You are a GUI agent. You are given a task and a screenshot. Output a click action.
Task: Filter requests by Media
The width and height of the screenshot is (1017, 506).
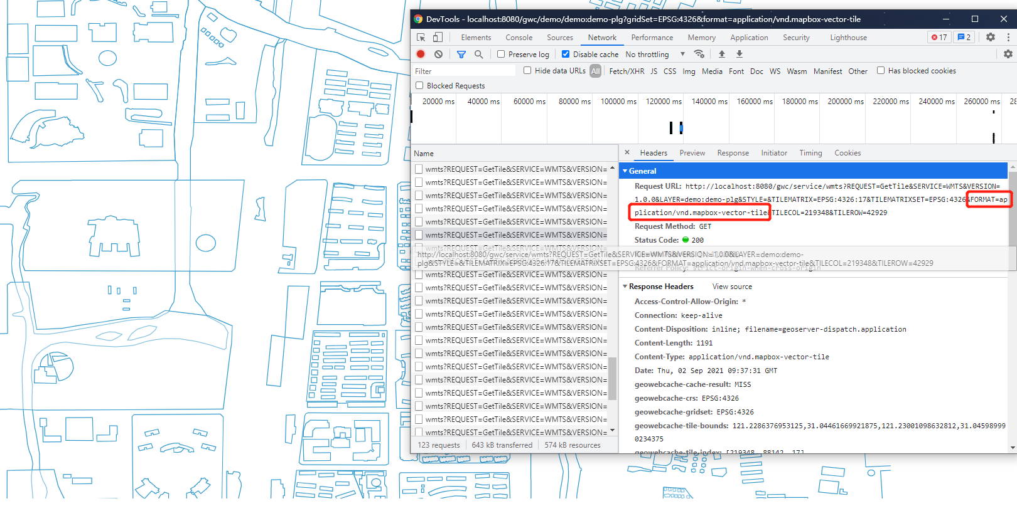[712, 71]
